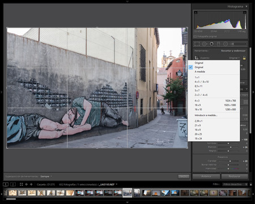Select the Crop Overlay tool icon
The height and width of the screenshot is (204, 255).
point(197,44)
